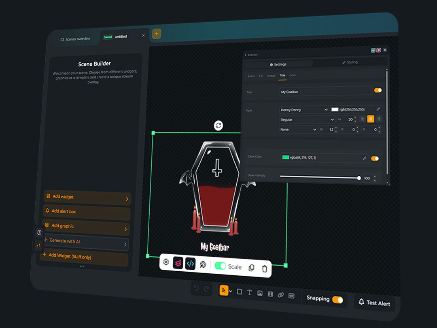Turn off the Title visibility toggle
The height and width of the screenshot is (328, 437).
378,90
